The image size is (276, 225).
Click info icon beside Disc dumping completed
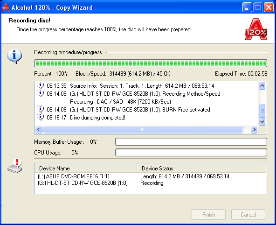(x=40, y=117)
